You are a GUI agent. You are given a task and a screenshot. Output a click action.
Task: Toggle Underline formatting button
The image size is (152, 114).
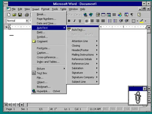point(80,21)
